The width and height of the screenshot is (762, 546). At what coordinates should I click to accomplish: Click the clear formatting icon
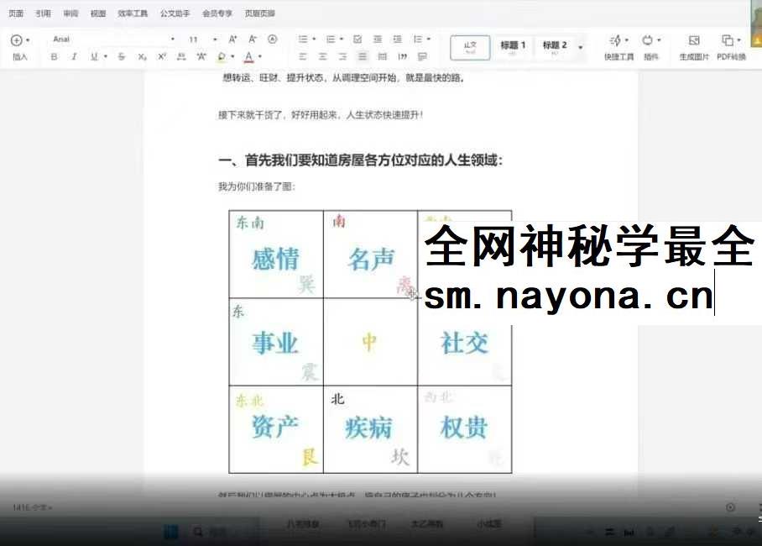click(x=273, y=39)
